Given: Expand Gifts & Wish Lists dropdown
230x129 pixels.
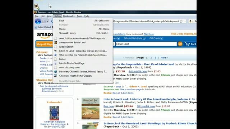Looking at the screenshot, I should pos(144,38).
